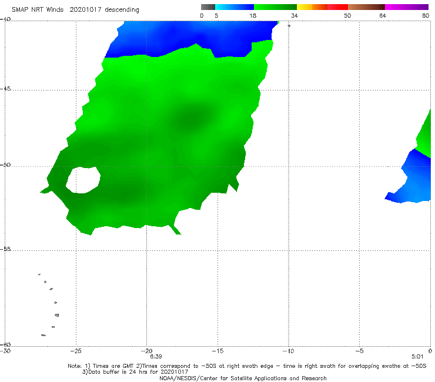
Task: Click the longitude label '-5'
Action: point(359,351)
